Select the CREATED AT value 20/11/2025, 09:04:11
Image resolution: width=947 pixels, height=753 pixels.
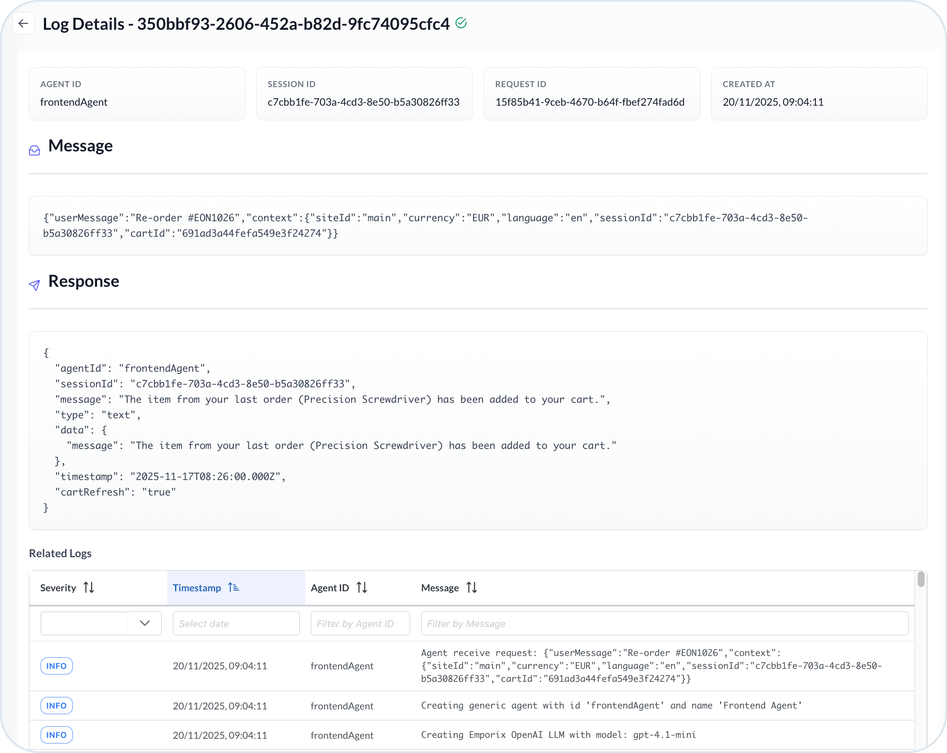773,102
